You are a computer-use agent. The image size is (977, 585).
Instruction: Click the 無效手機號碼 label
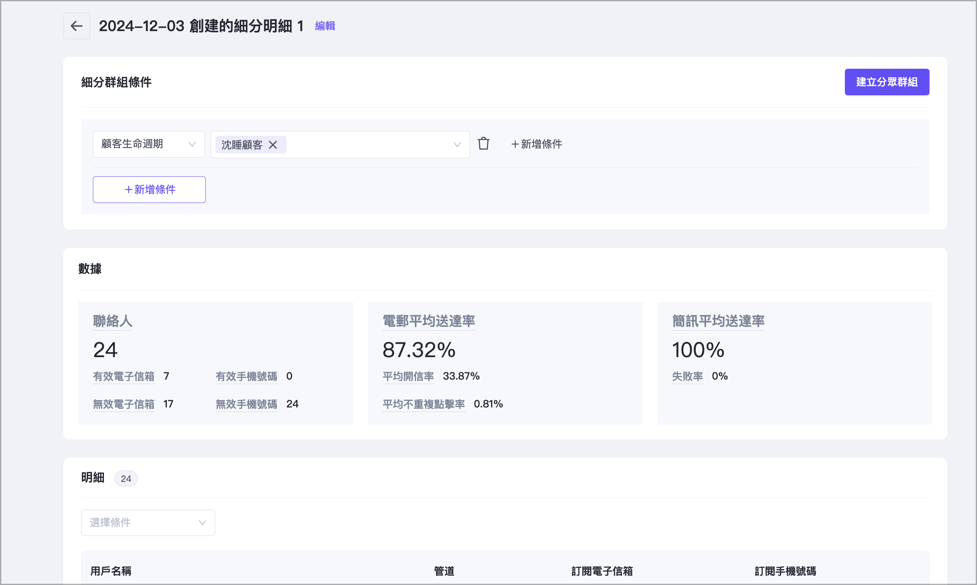click(x=246, y=404)
